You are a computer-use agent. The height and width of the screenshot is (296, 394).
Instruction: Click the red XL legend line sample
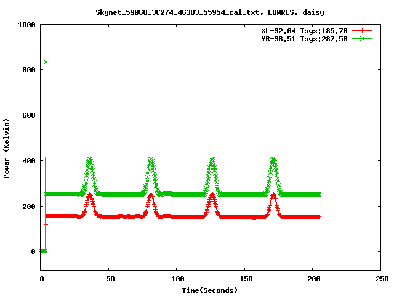[x=362, y=31]
